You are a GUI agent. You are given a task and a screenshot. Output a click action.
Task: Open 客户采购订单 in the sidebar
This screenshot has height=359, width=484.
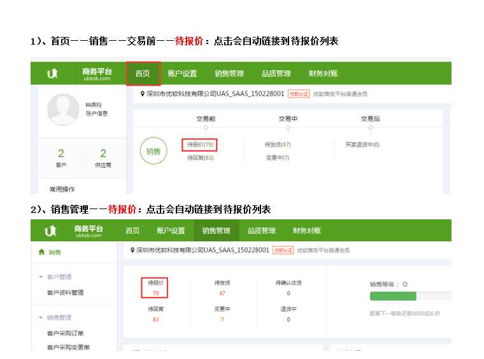65,333
